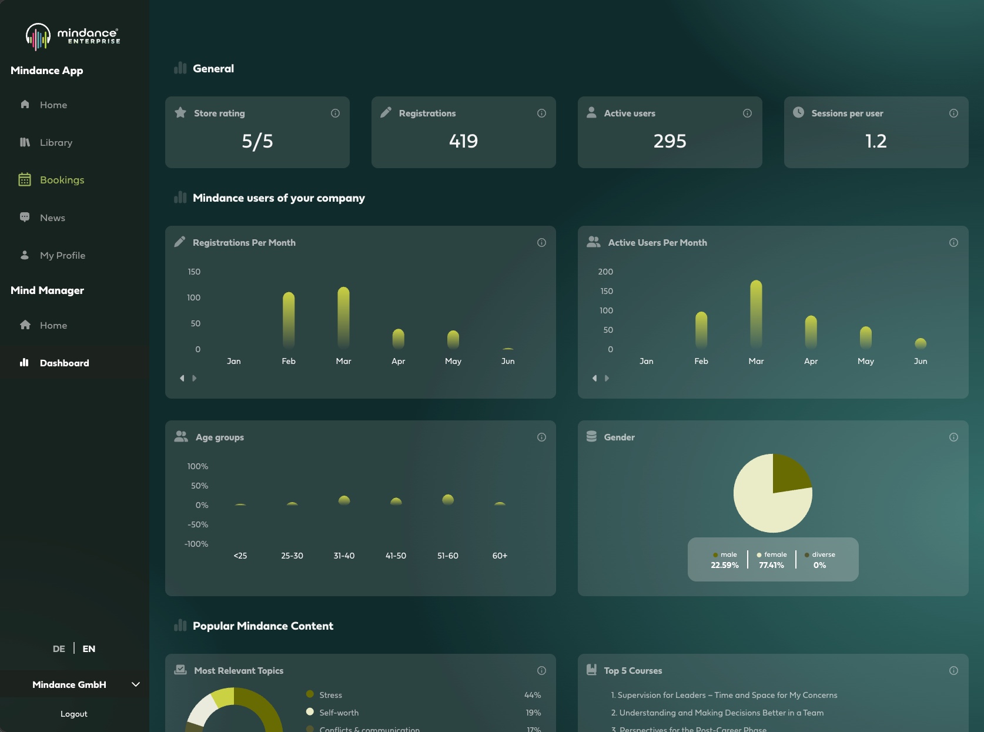Screen dimensions: 984x732
Task: Click the Mar bar in Registrations chart
Action: 343,318
